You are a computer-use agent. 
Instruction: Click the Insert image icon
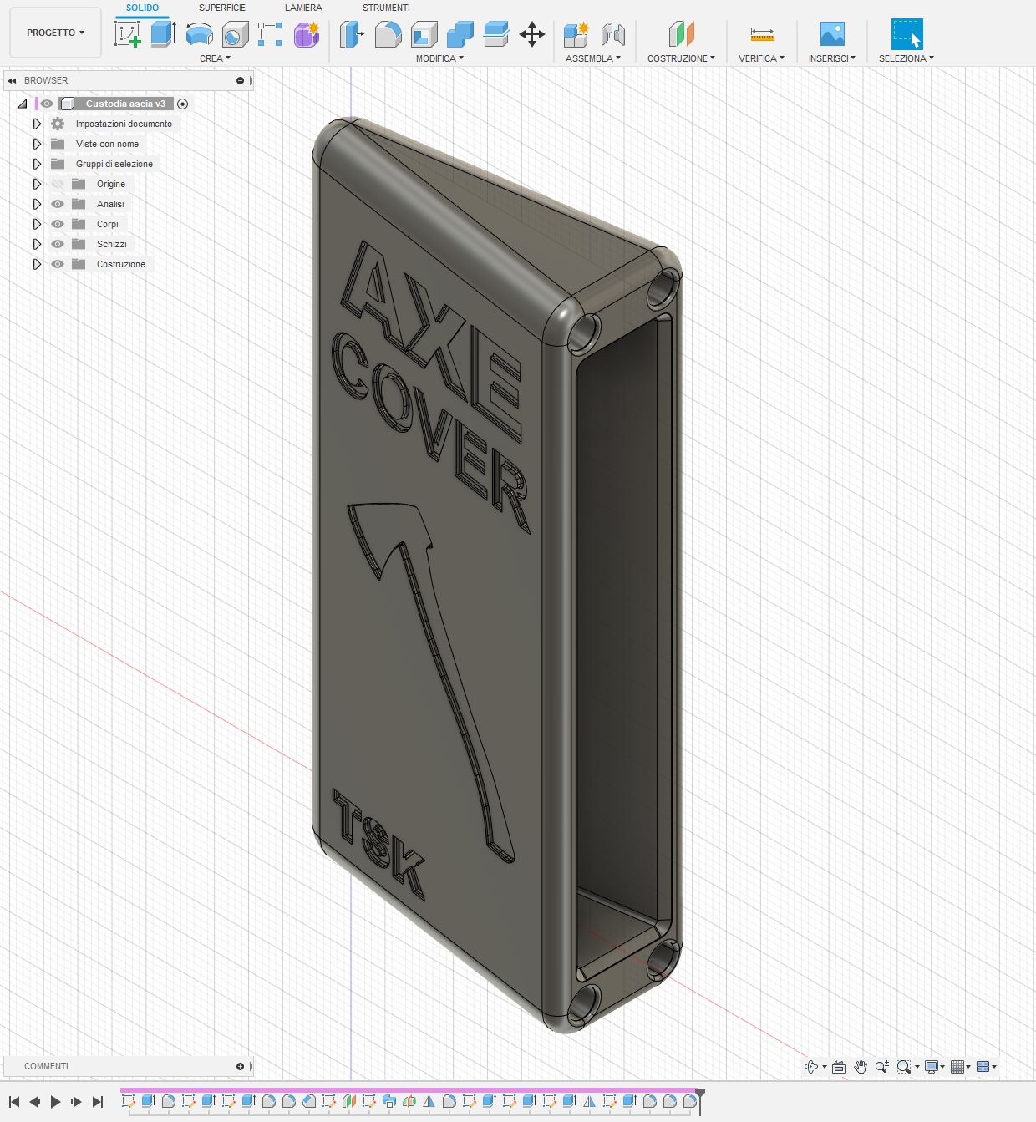[x=832, y=34]
